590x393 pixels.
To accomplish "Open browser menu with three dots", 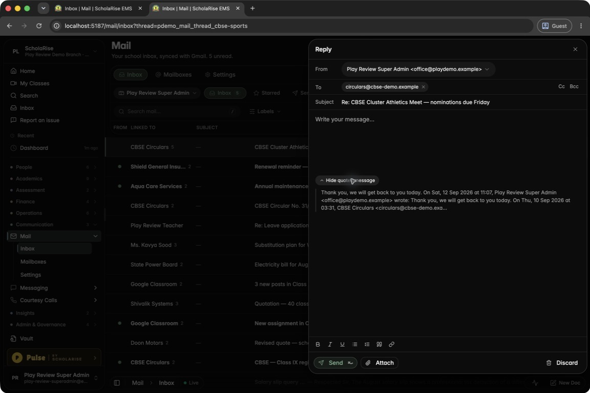I will point(581,26).
